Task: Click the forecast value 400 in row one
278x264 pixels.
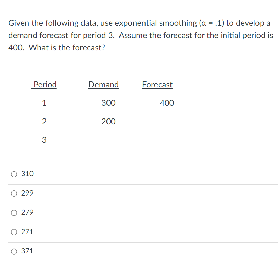Action: (166, 103)
